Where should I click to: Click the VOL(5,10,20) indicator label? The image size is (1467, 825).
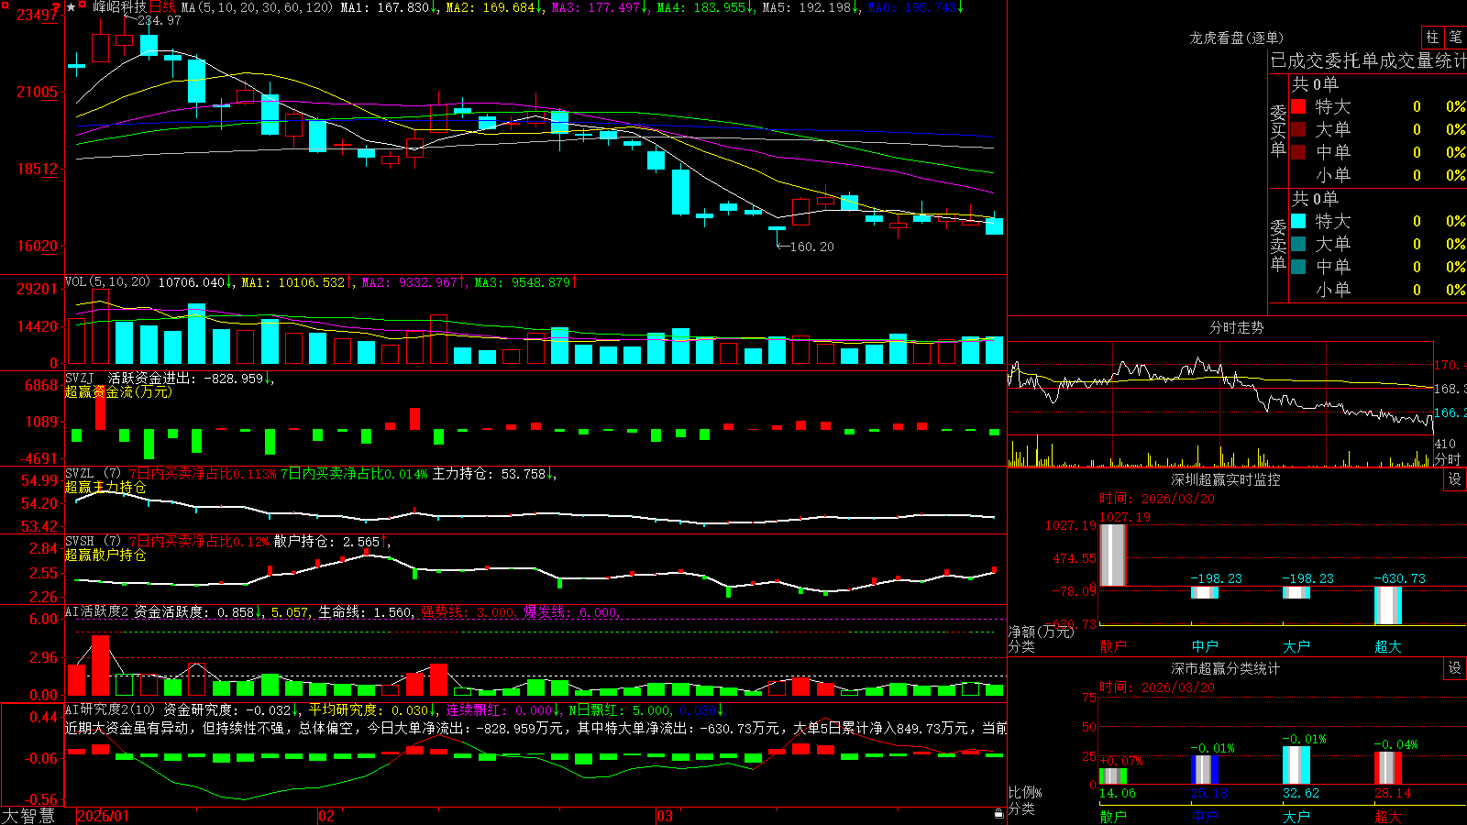107,282
